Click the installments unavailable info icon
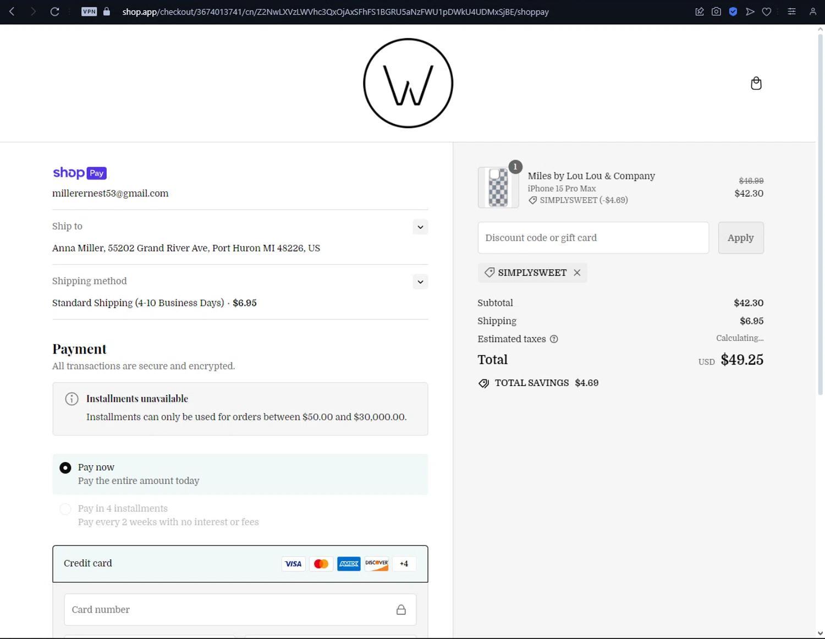This screenshot has width=825, height=639. 71,399
